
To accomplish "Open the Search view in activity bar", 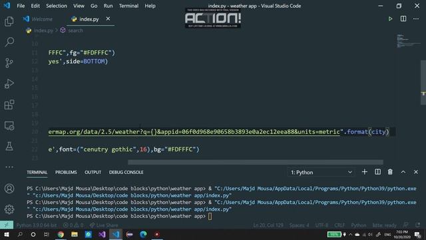I will (x=9, y=42).
